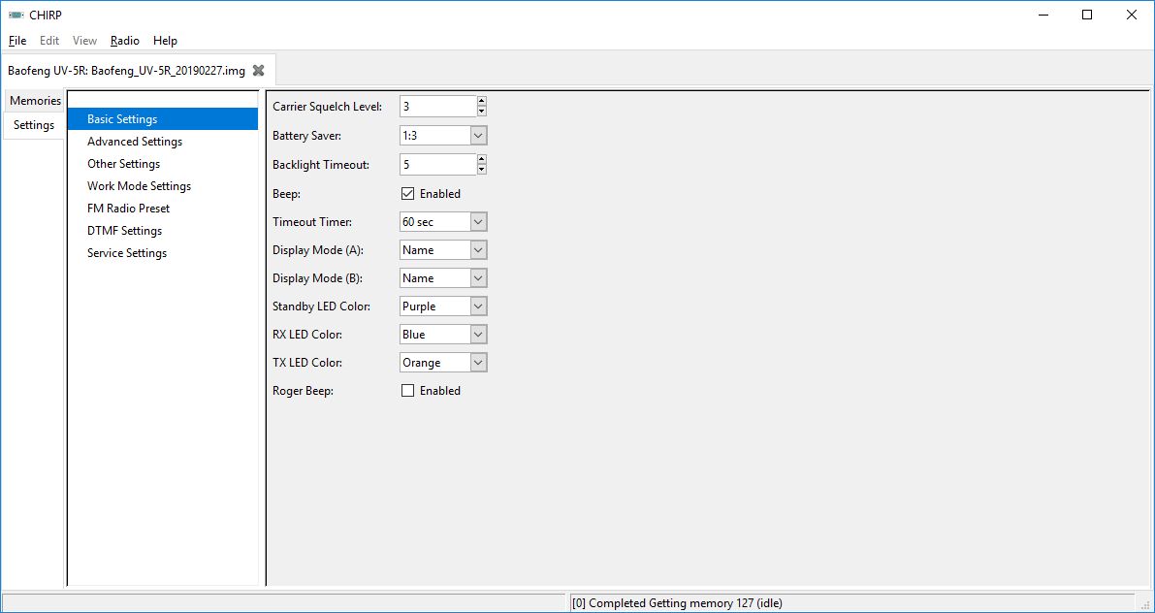This screenshot has width=1155, height=613.
Task: Open the File menu
Action: 17,41
